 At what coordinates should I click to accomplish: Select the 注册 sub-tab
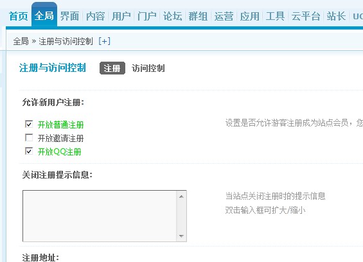(x=112, y=68)
